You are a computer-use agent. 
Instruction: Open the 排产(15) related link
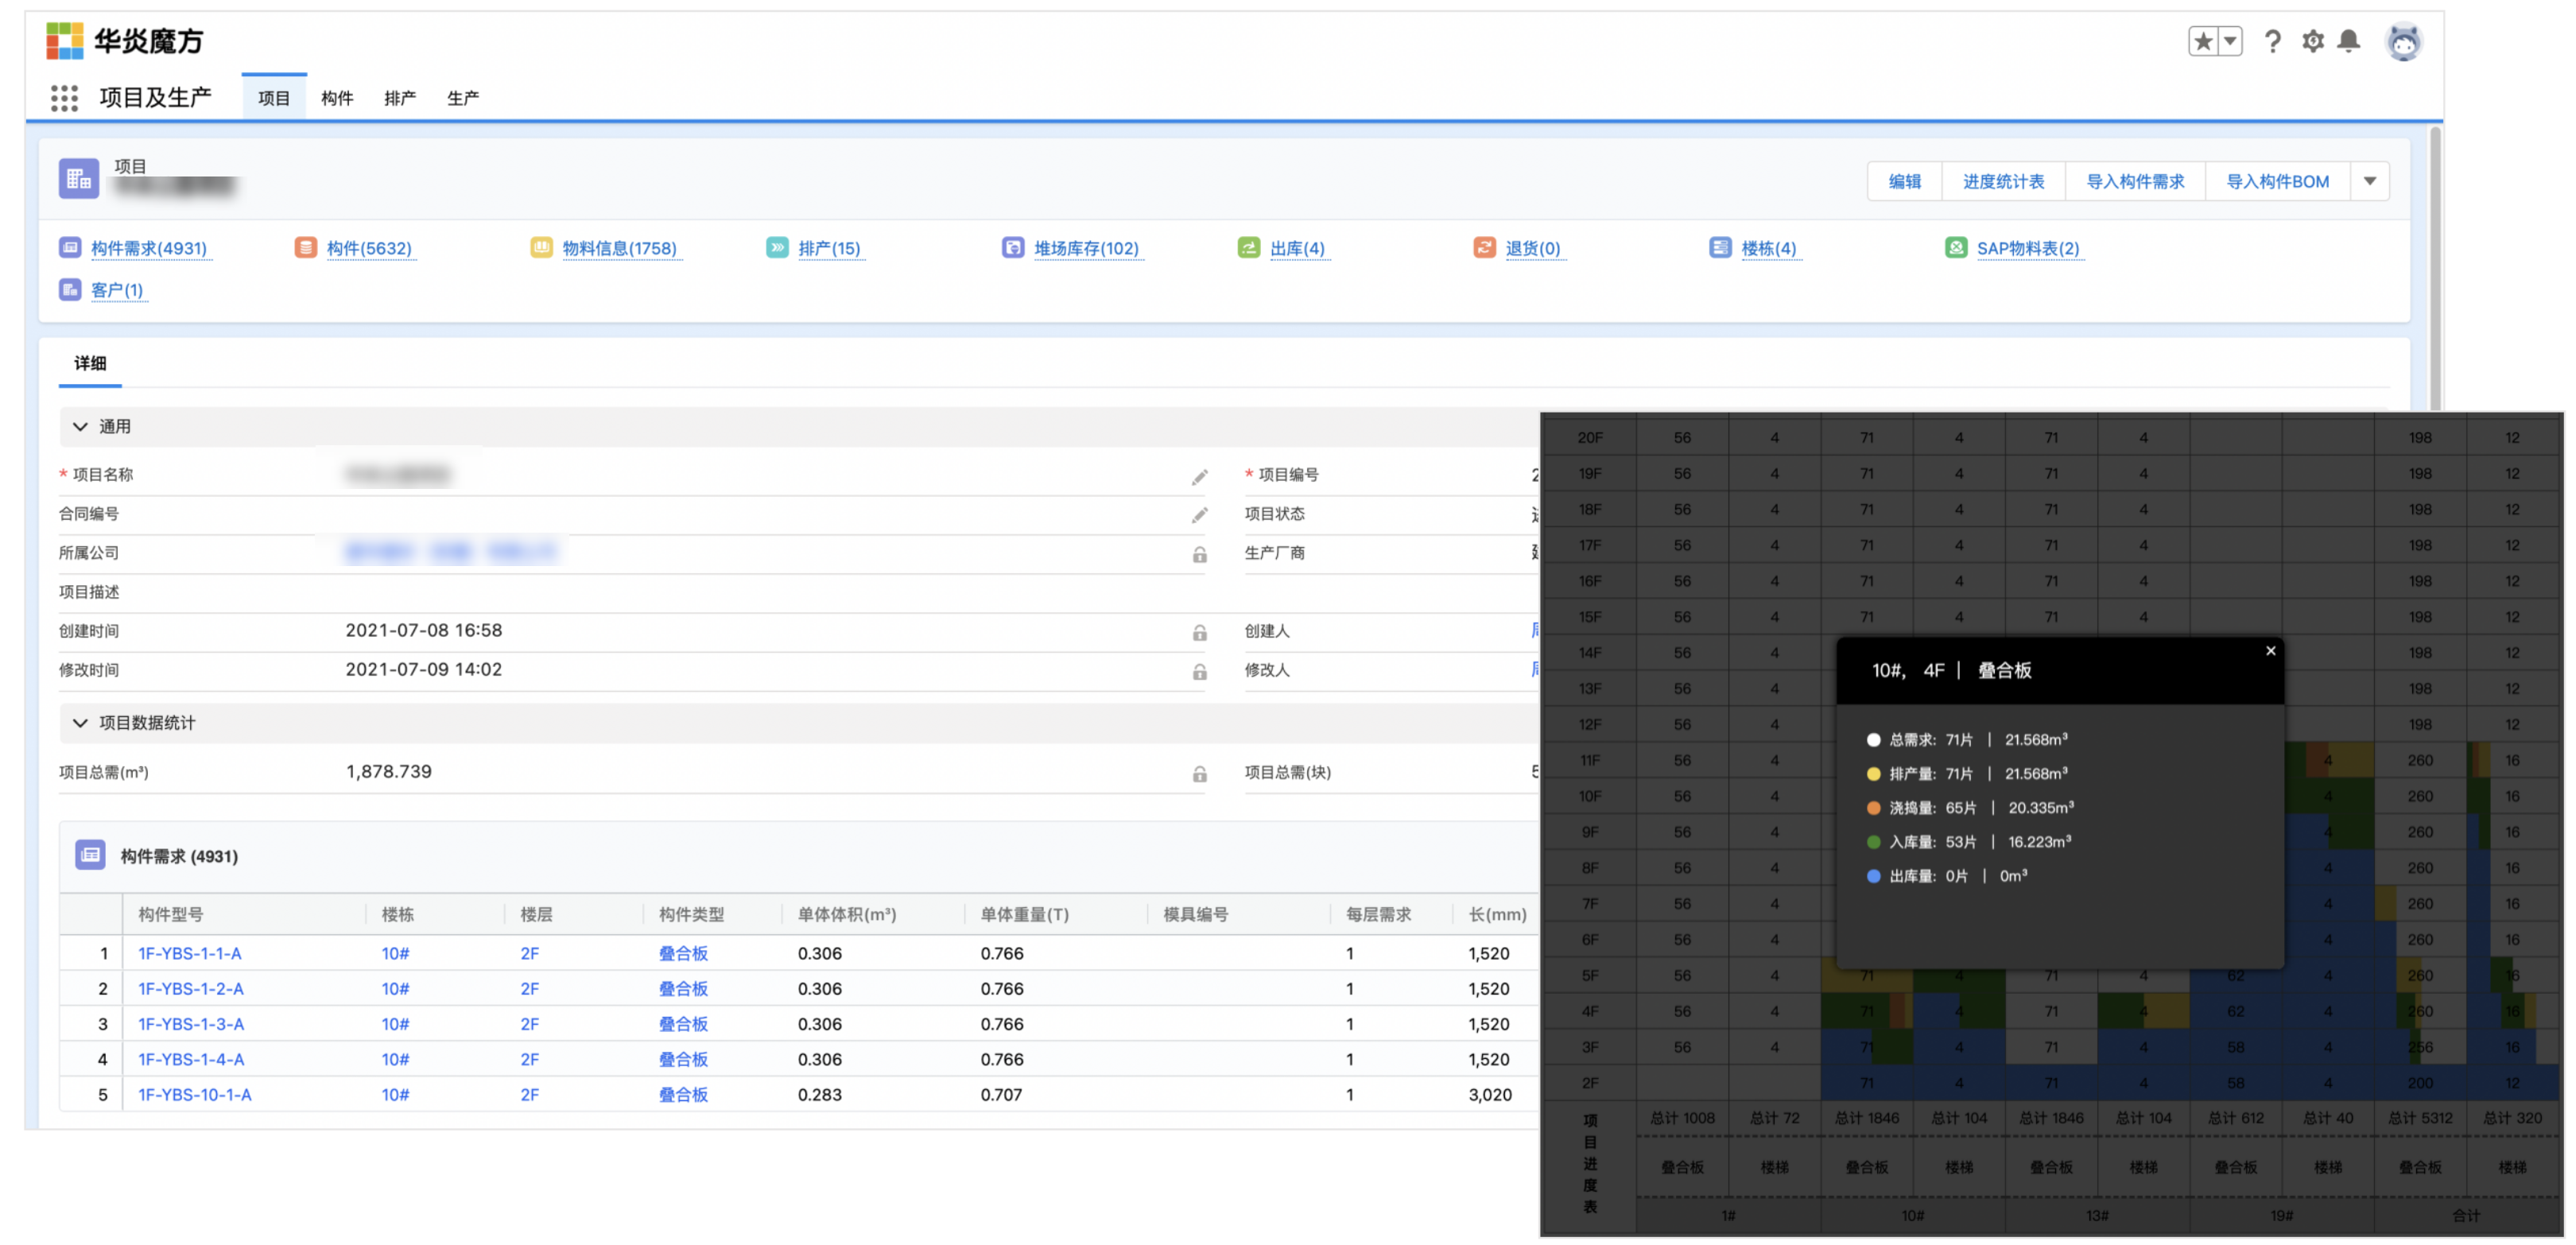(829, 248)
